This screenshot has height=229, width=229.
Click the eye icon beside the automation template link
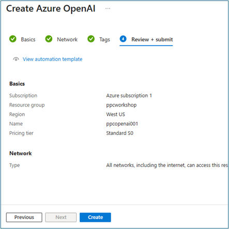[x=16, y=59]
